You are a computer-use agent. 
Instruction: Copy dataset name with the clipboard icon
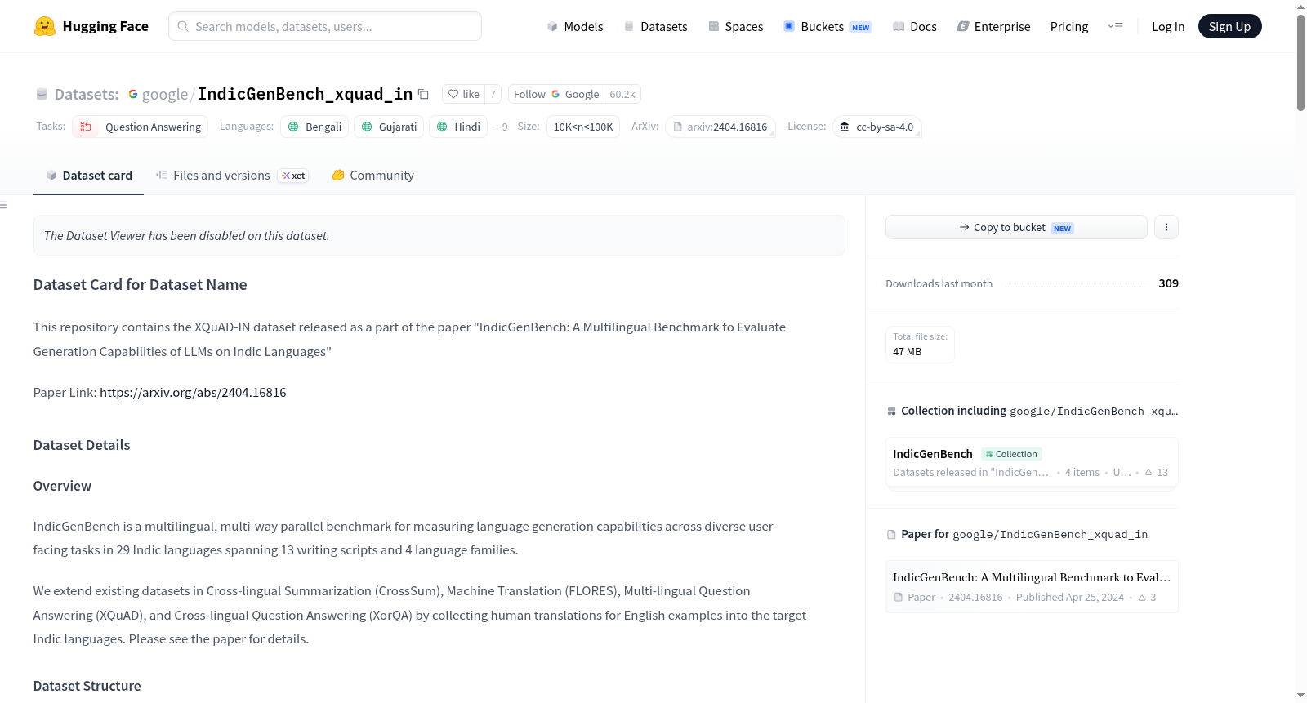coord(423,94)
